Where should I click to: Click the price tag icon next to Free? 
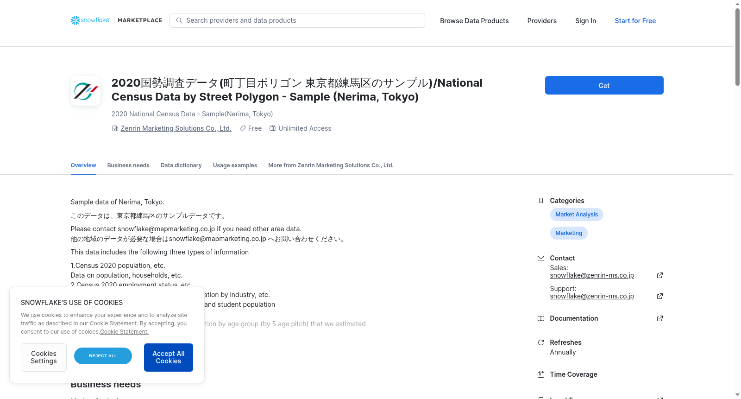(242, 128)
